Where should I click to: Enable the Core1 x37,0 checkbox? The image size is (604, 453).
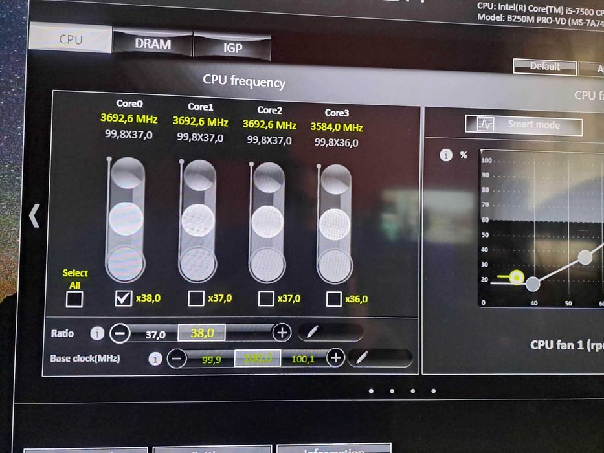click(196, 298)
